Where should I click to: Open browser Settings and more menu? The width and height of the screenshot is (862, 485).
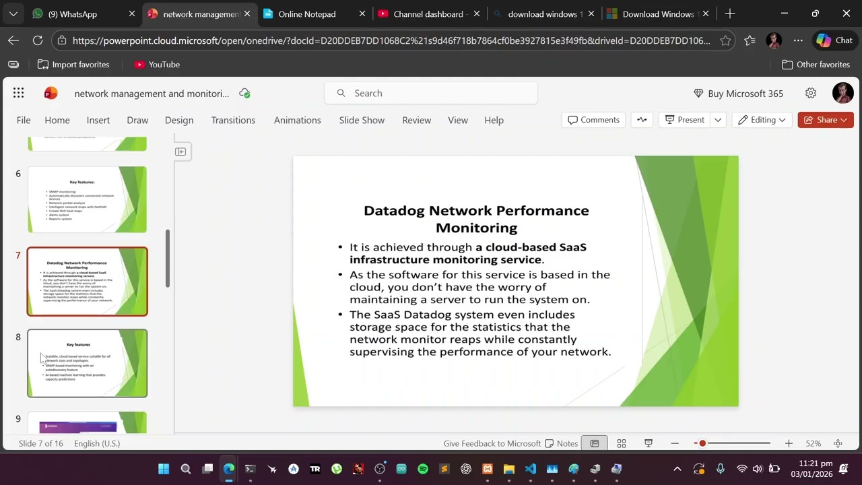[798, 40]
